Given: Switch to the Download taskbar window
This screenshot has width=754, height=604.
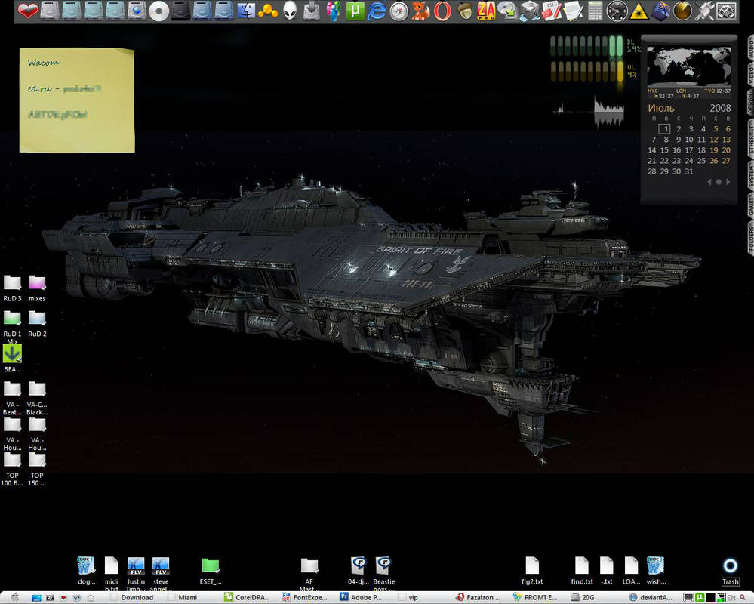Looking at the screenshot, I should 132,597.
